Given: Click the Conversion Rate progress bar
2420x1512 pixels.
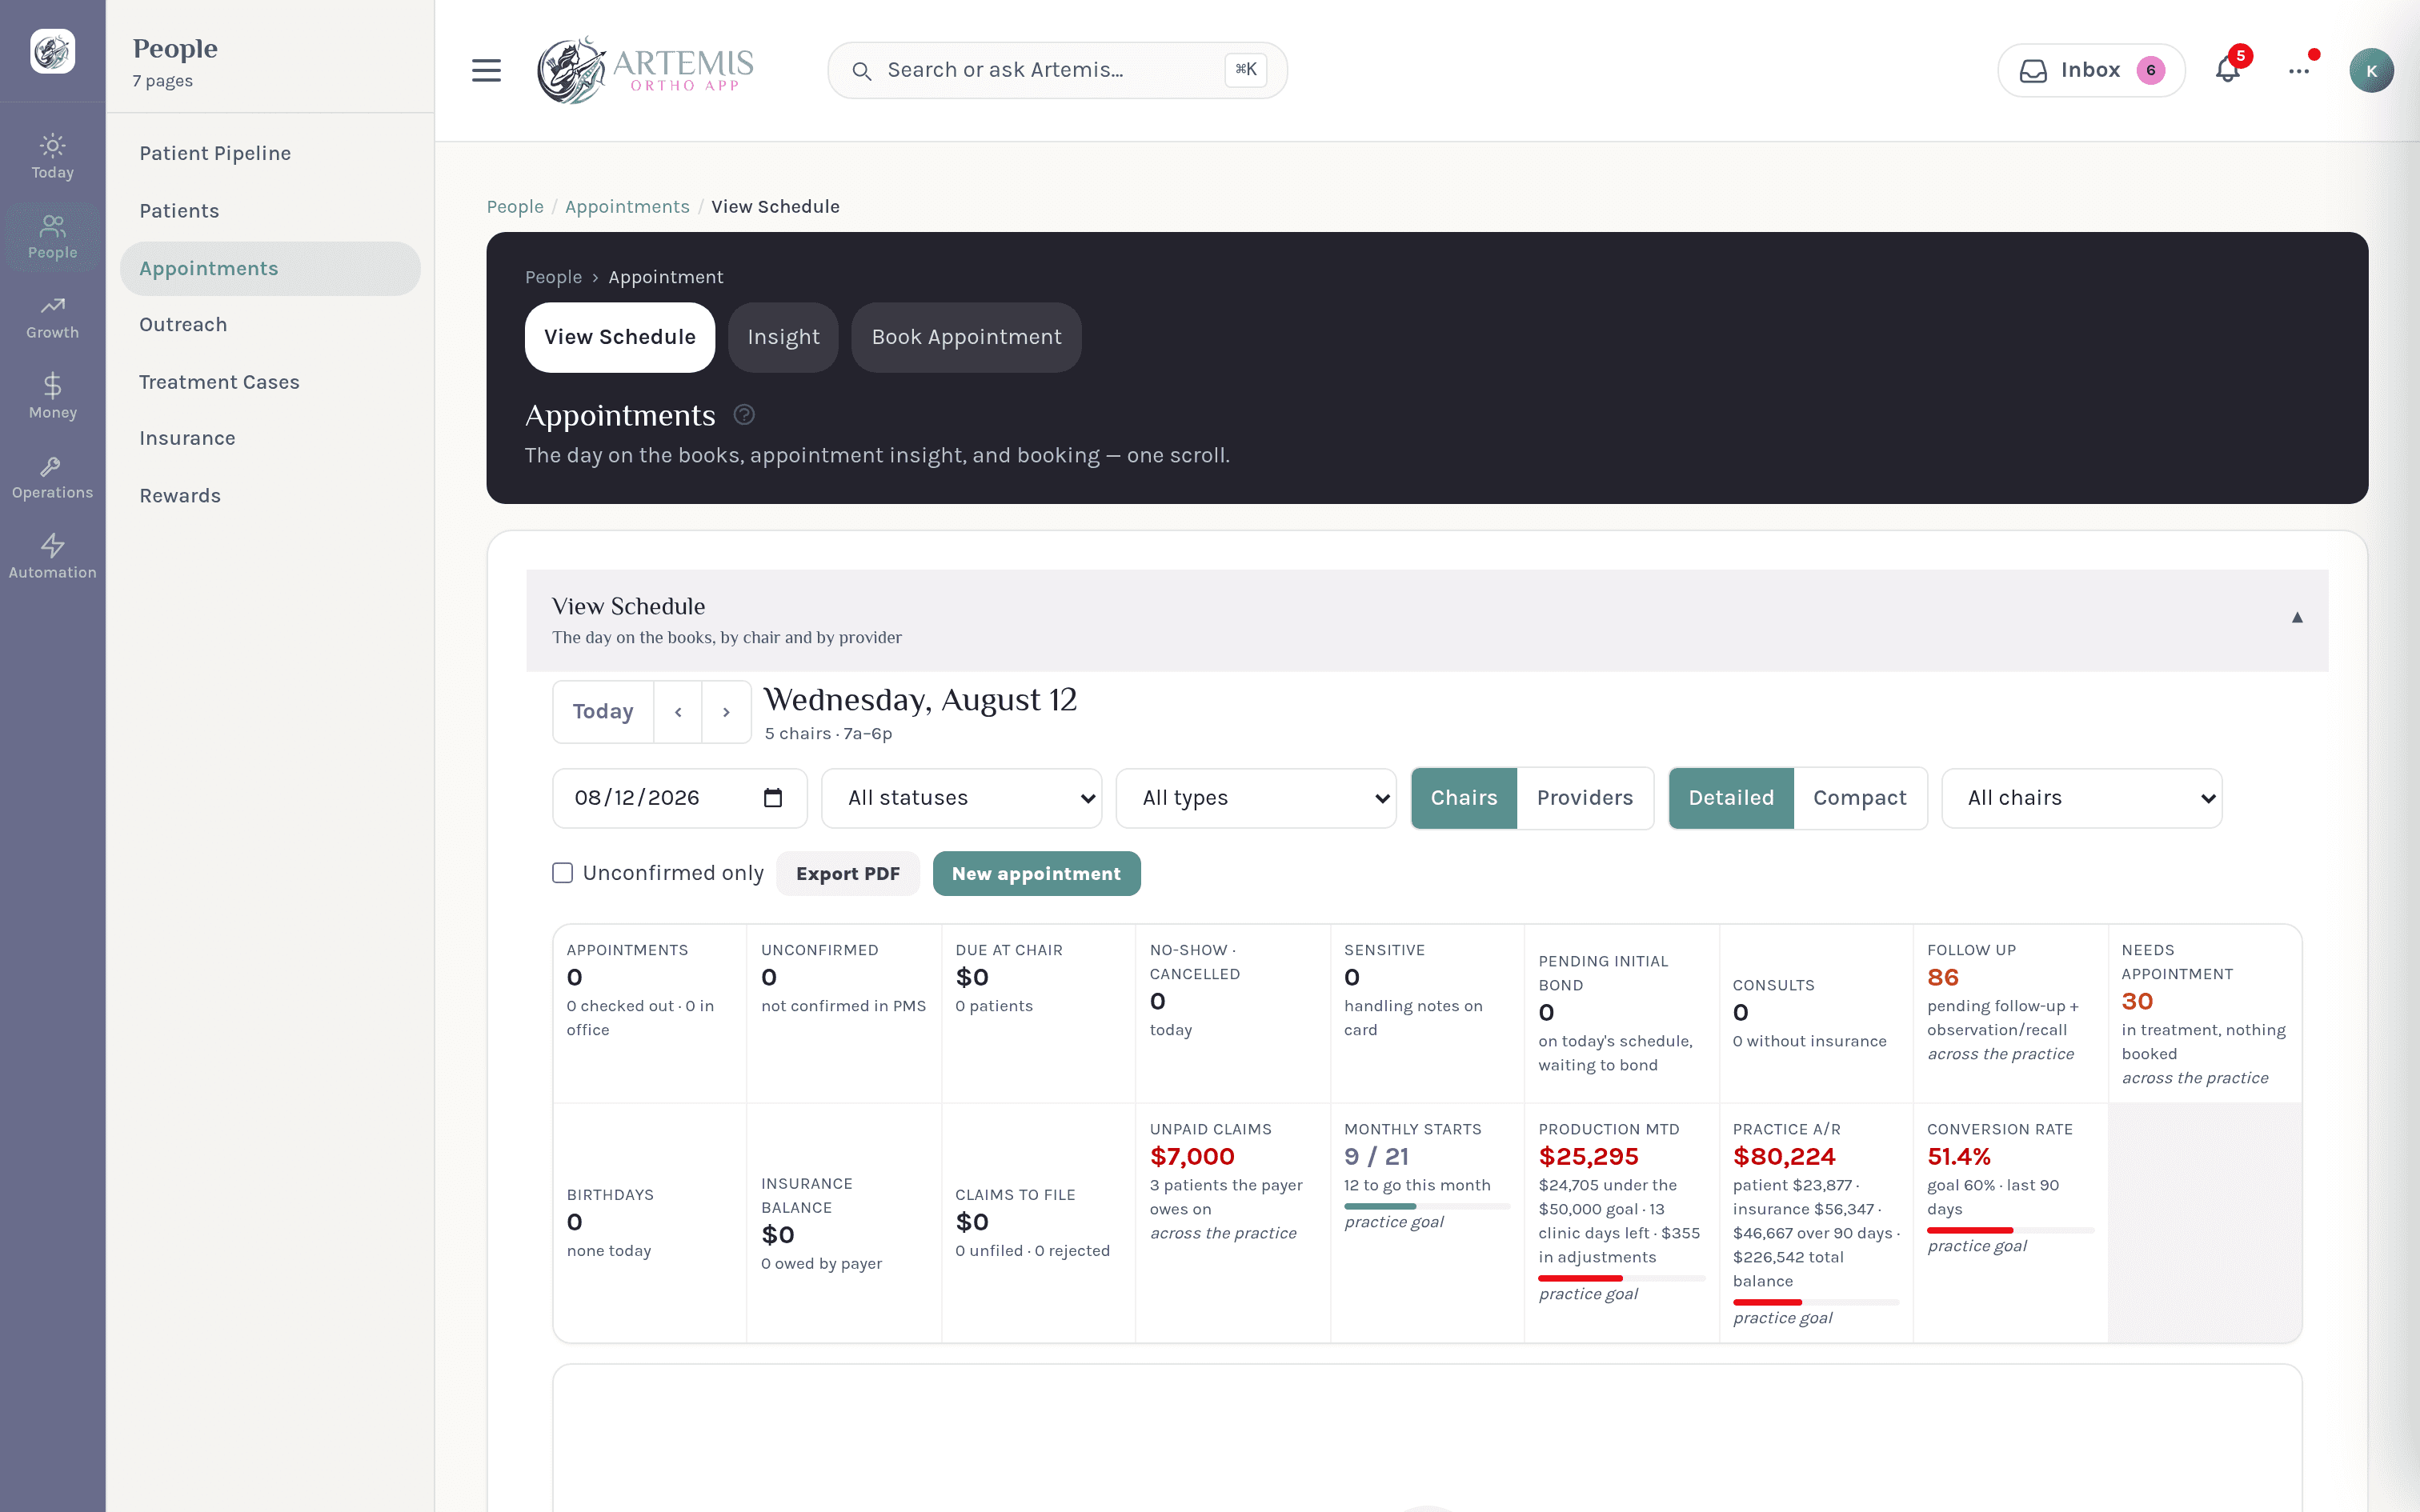Looking at the screenshot, I should point(2010,1230).
